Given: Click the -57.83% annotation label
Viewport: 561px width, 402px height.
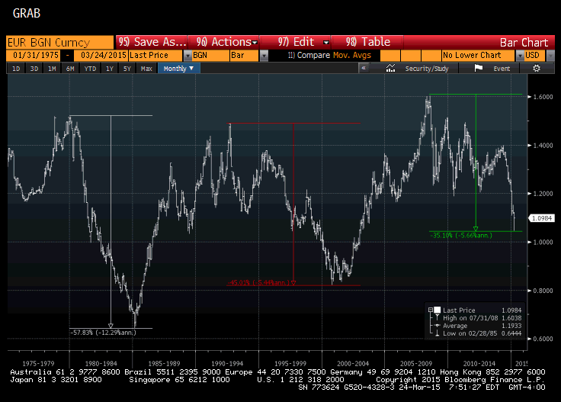Looking at the screenshot, I should [103, 333].
